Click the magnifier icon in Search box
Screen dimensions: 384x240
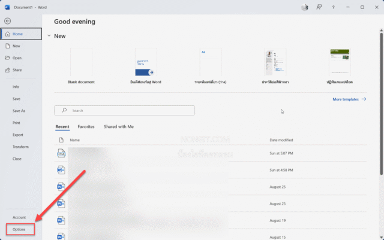(64, 110)
